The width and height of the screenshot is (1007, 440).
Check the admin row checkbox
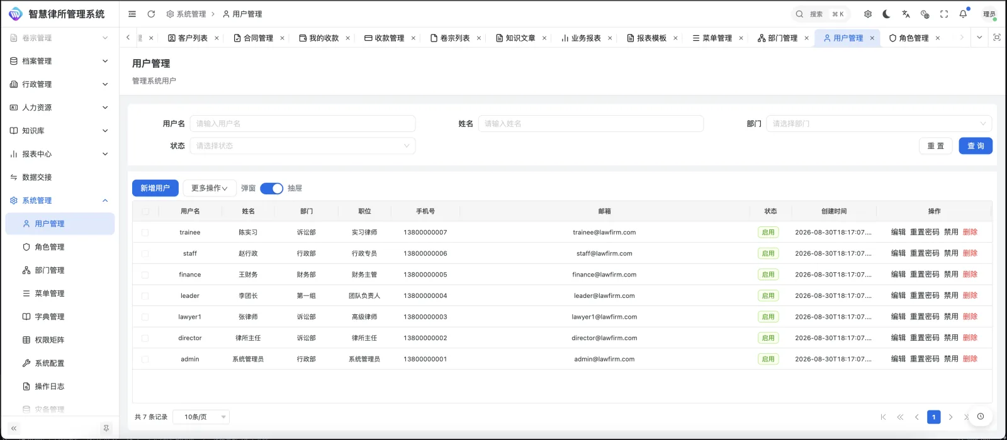145,360
